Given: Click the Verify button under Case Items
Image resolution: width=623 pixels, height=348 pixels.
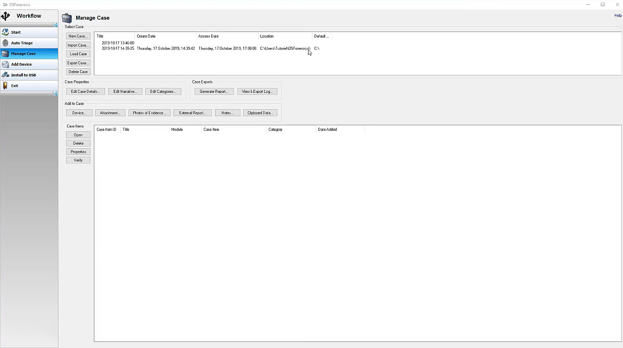Looking at the screenshot, I should tap(78, 160).
